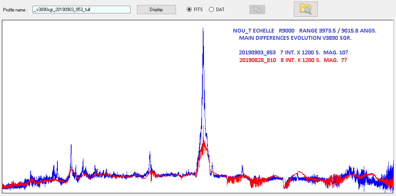Open the folder browse search icon
Viewport: 396px width, 196px height.
305,9
